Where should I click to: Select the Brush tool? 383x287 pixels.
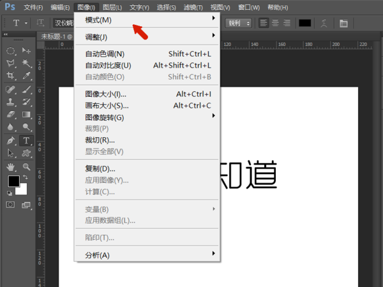pos(26,89)
